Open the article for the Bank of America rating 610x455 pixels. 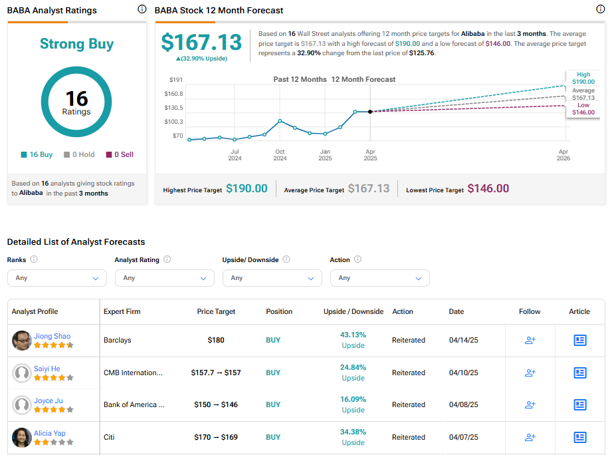[x=580, y=404]
